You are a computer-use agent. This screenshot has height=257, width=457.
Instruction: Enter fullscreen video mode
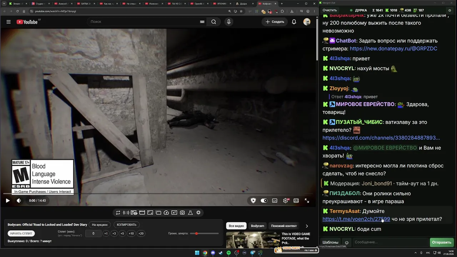[307, 201]
